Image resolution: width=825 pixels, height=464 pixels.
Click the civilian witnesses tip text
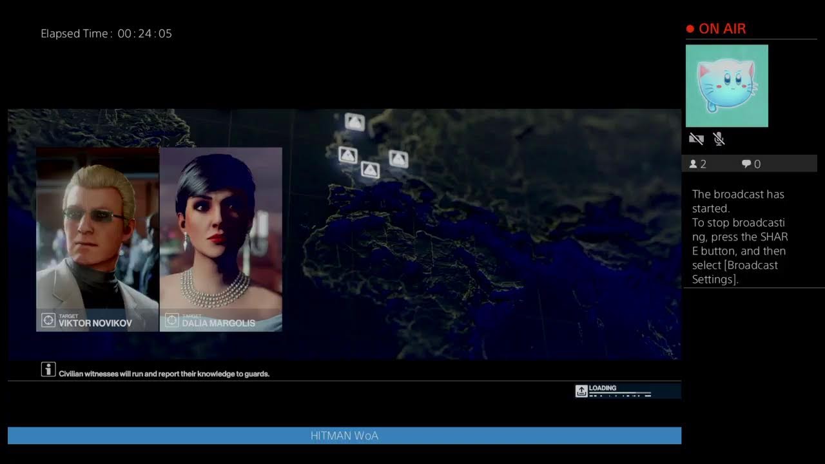tap(164, 374)
